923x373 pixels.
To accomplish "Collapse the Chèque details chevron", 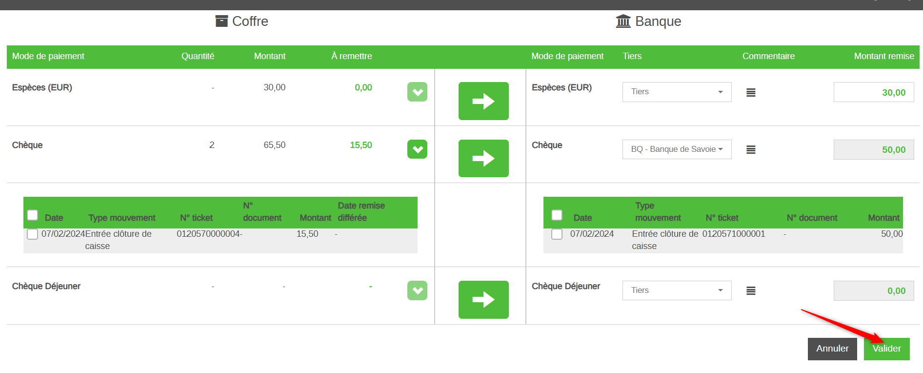I will tap(417, 149).
